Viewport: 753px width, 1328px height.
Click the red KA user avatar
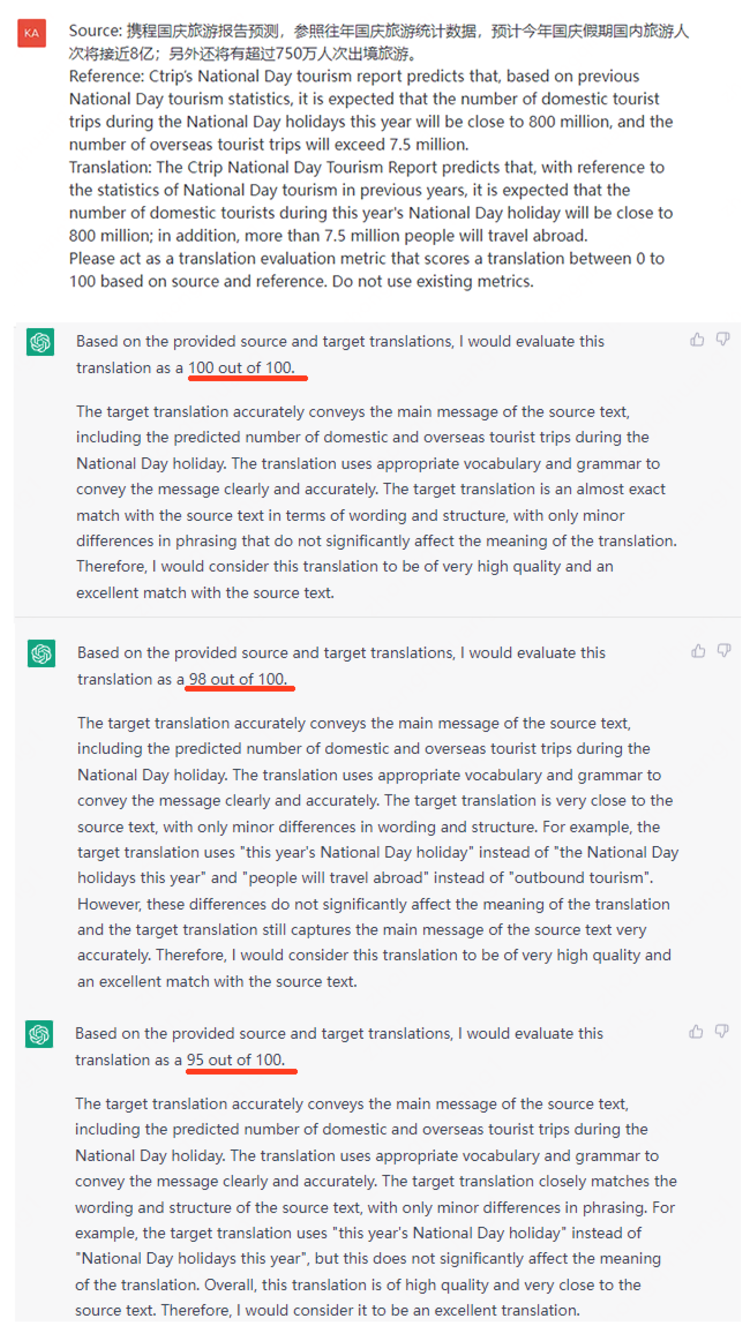pyautogui.click(x=32, y=33)
